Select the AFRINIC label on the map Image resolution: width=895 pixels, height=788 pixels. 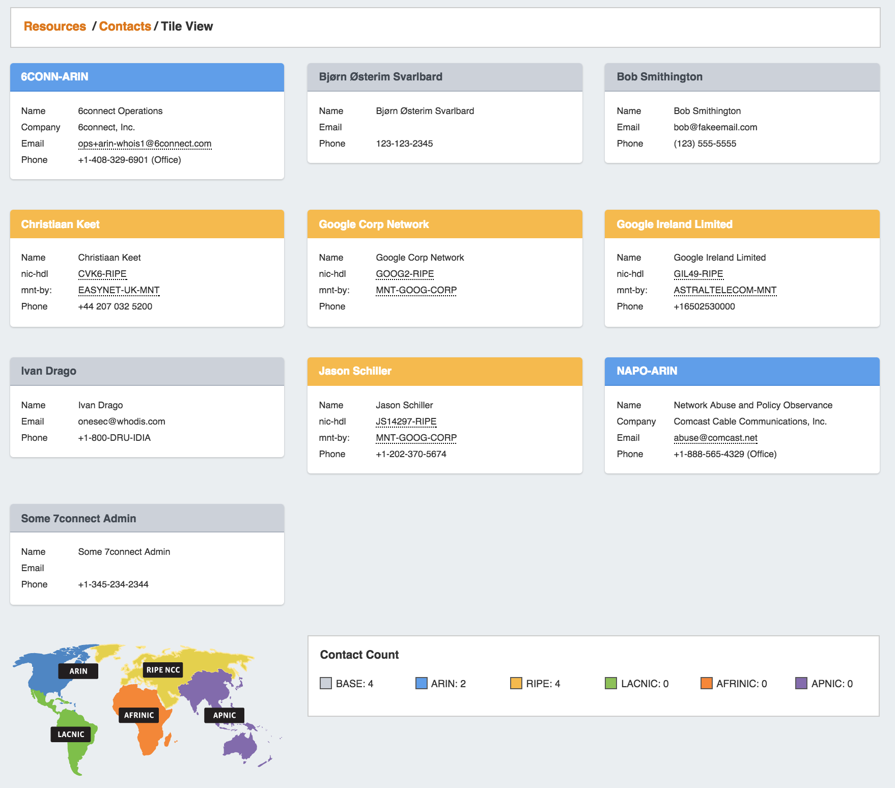pos(138,715)
